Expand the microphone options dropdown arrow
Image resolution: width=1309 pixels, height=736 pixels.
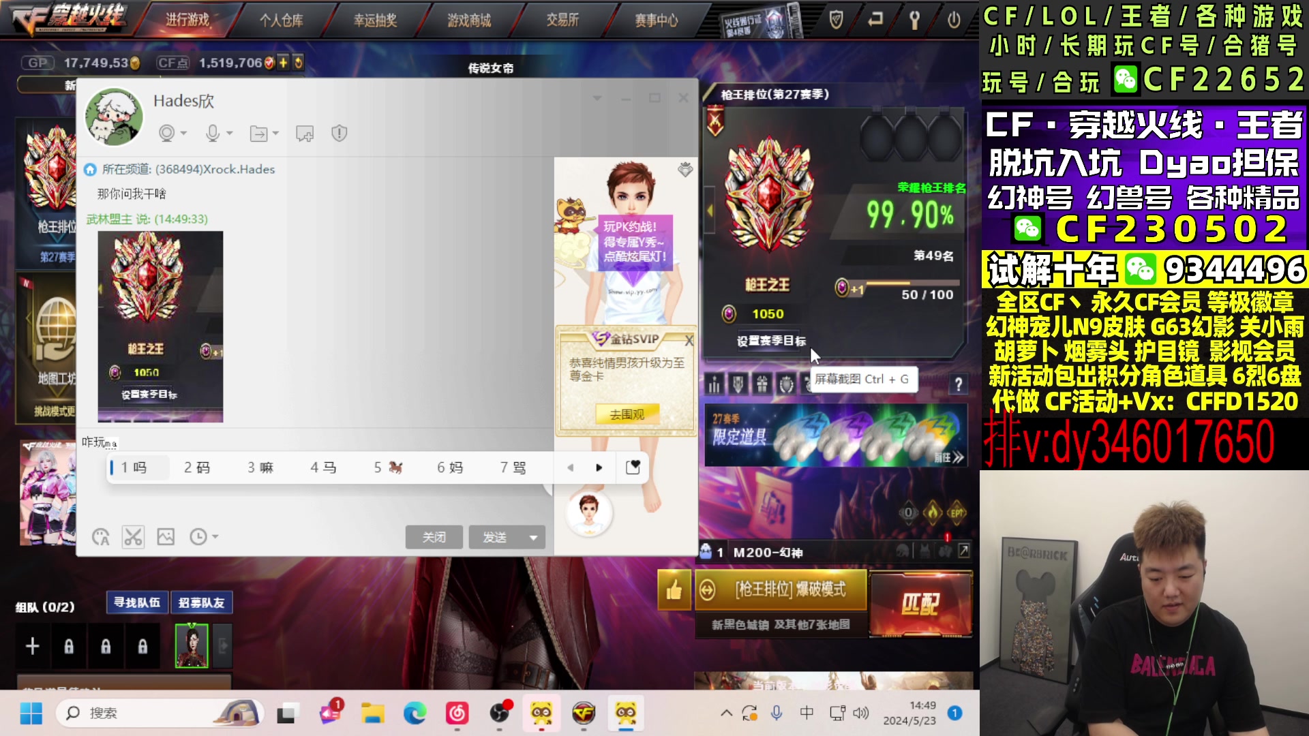(x=230, y=134)
